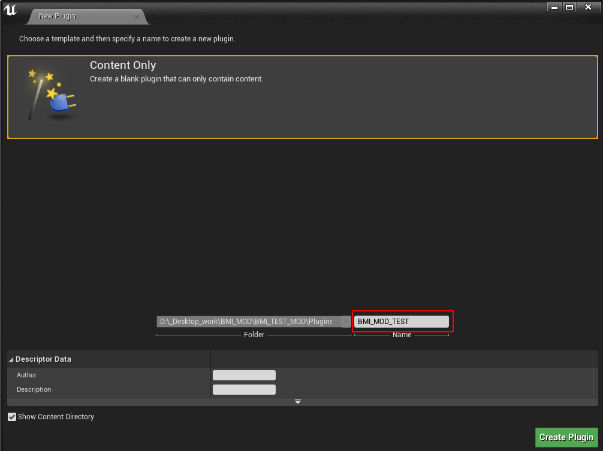
Task: Click the Author input field
Action: click(244, 375)
